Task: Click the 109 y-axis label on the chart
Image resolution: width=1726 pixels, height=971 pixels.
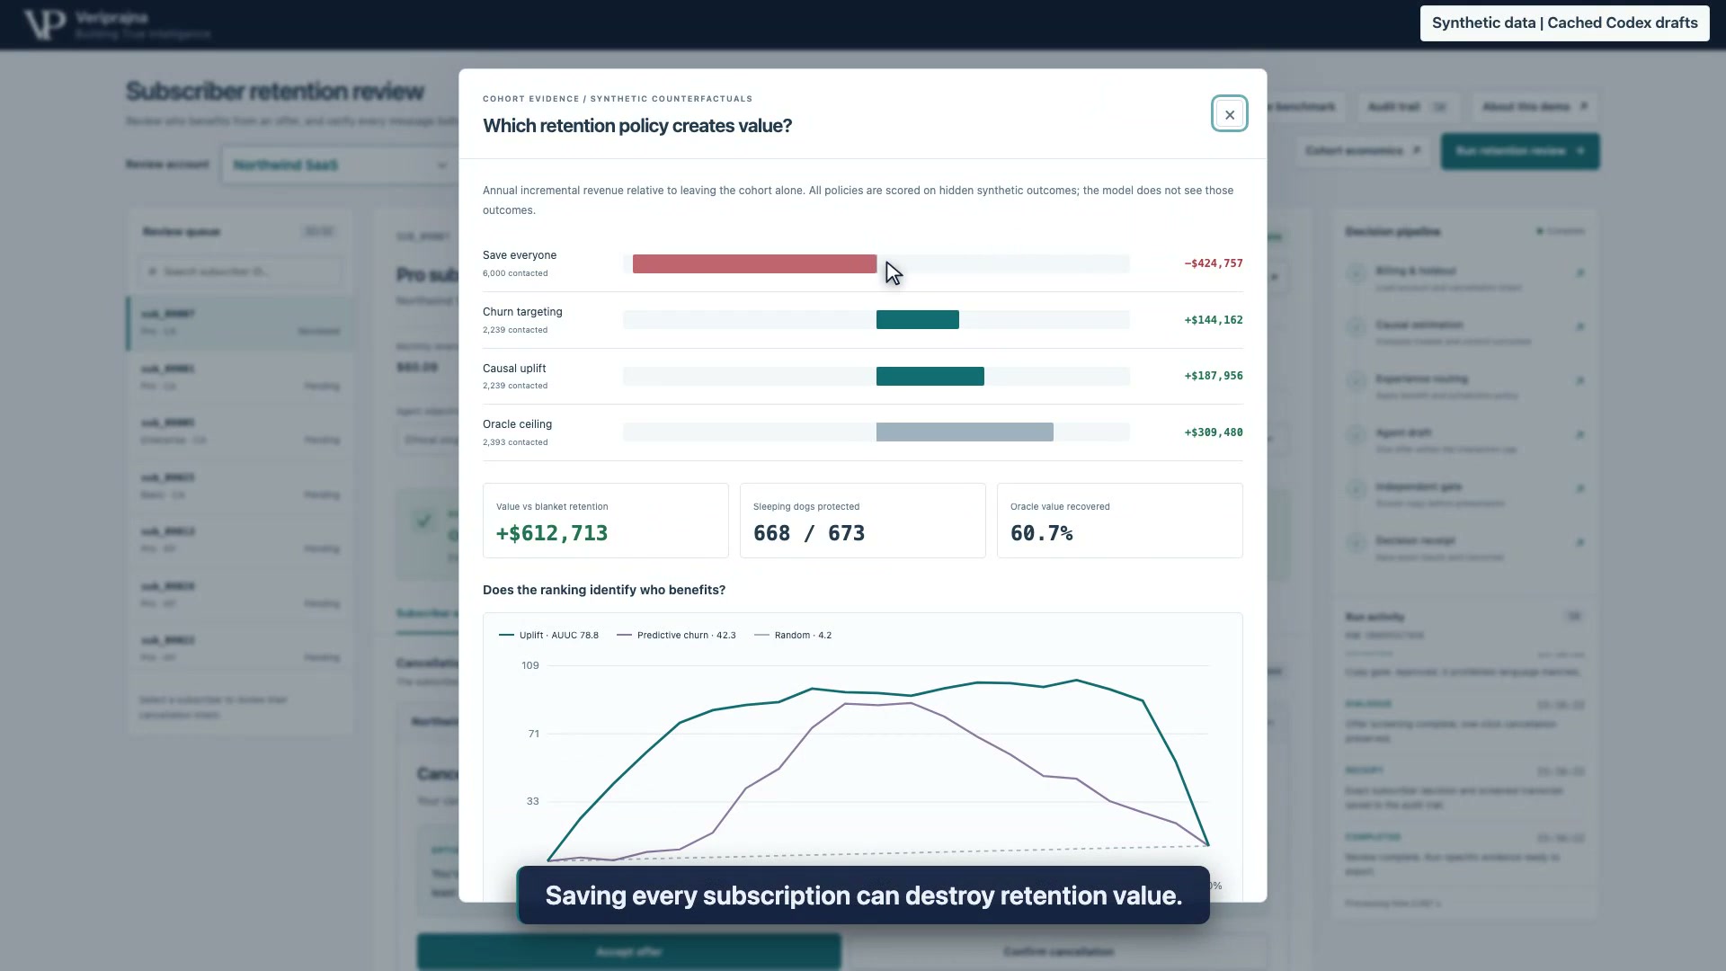Action: 530,666
